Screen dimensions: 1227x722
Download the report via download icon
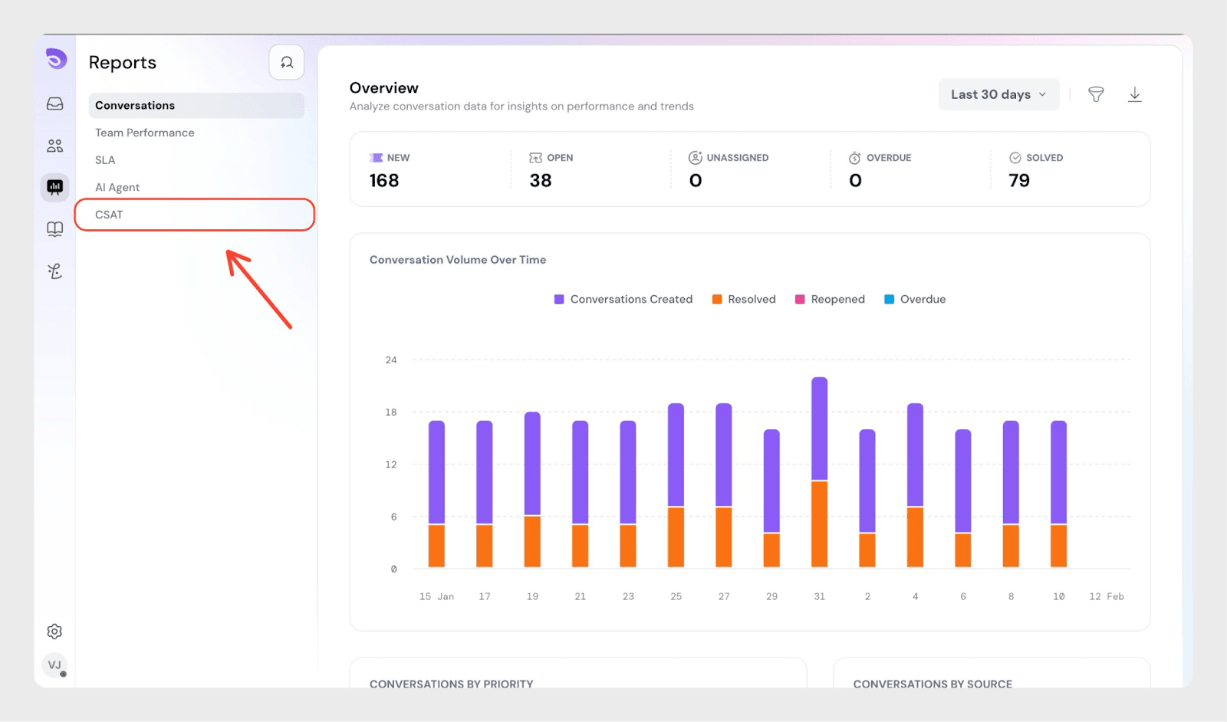(1135, 94)
